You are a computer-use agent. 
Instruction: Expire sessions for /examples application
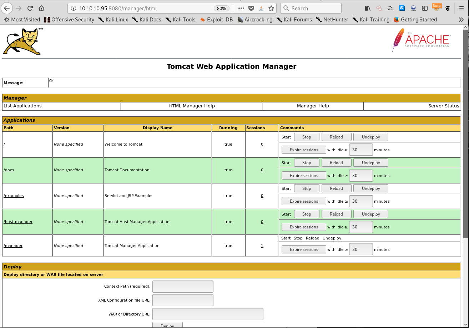pyautogui.click(x=304, y=201)
